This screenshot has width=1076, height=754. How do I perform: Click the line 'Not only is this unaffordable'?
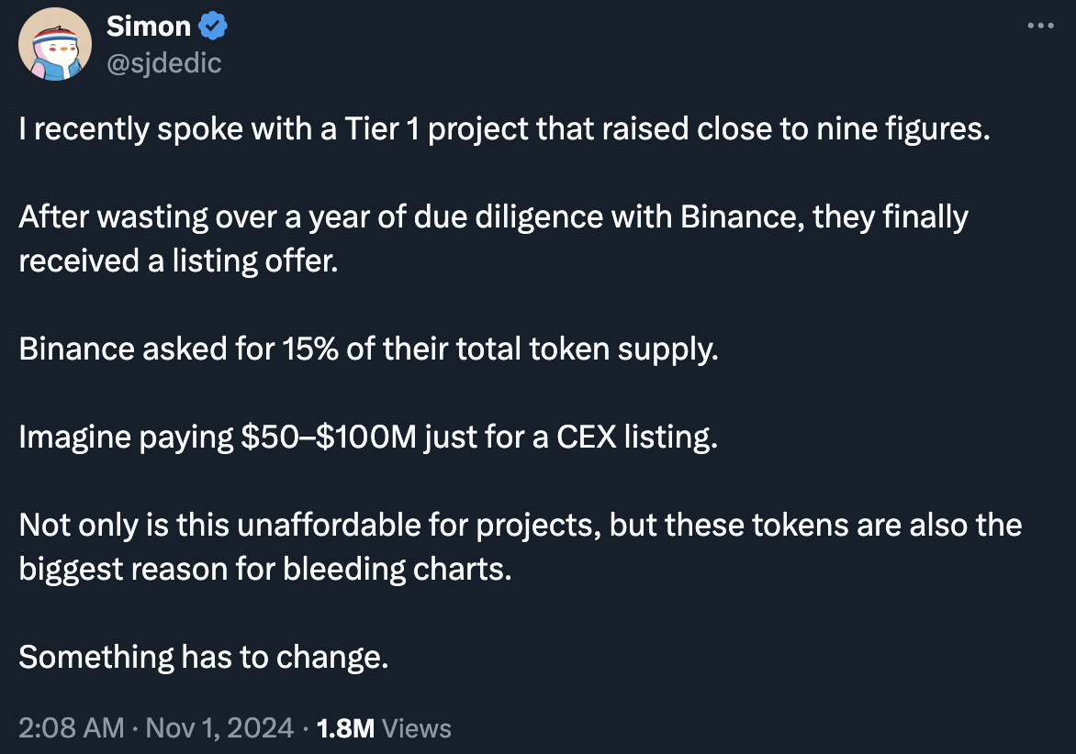tap(520, 526)
